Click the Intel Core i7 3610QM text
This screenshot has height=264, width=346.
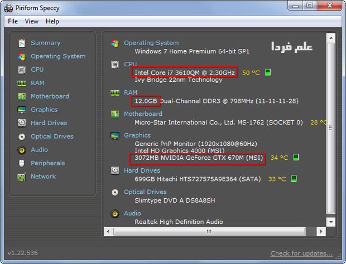185,72
